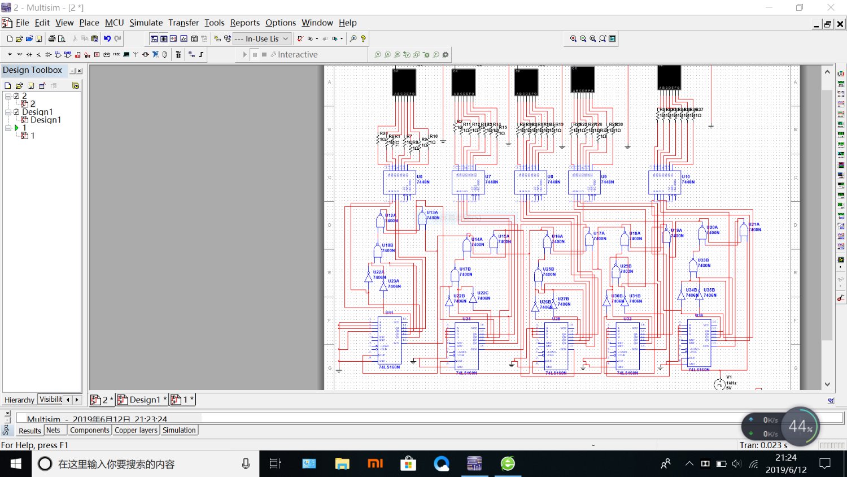Viewport: 847px width, 477px height.
Task: Click the gear settings icon on probe toolbar
Action: point(446,55)
